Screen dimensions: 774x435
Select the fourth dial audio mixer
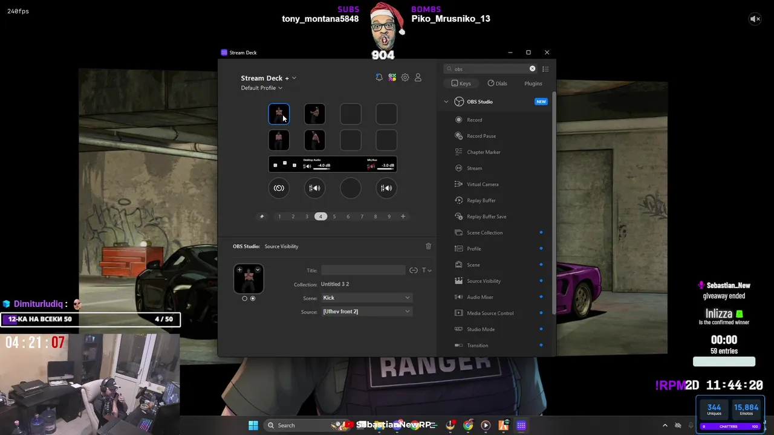[x=386, y=188]
